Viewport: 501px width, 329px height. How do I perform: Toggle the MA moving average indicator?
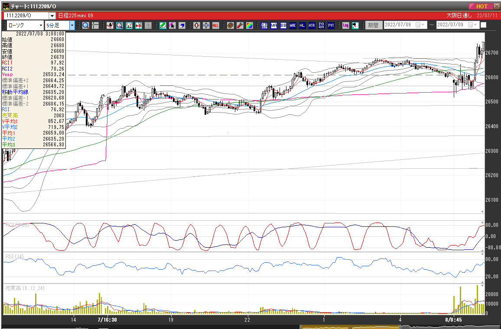tap(274, 26)
